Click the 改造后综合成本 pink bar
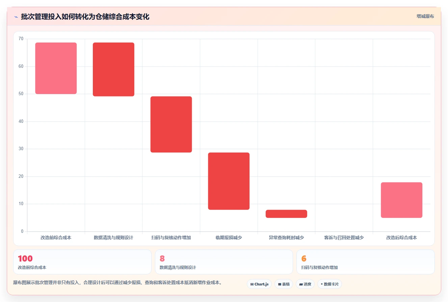 [x=402, y=200]
